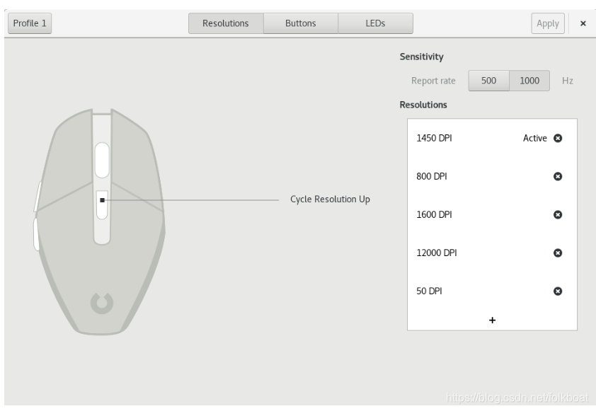Select the 1600 DPI row
The image size is (596, 411).
[492, 215]
